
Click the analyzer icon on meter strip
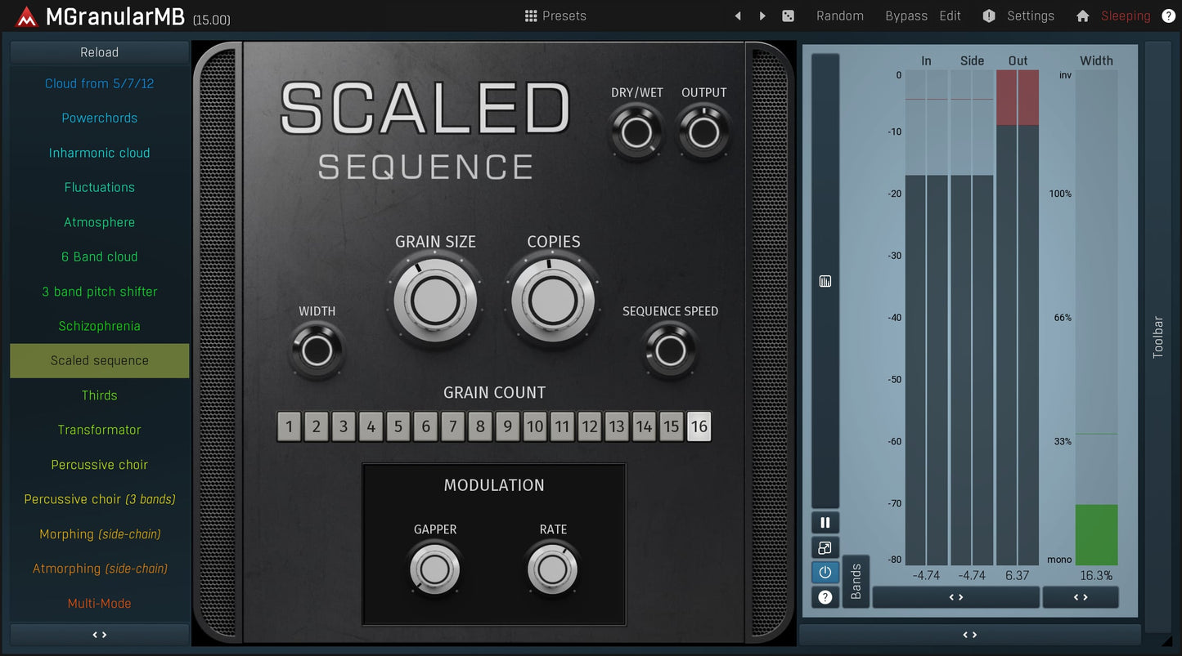[825, 281]
